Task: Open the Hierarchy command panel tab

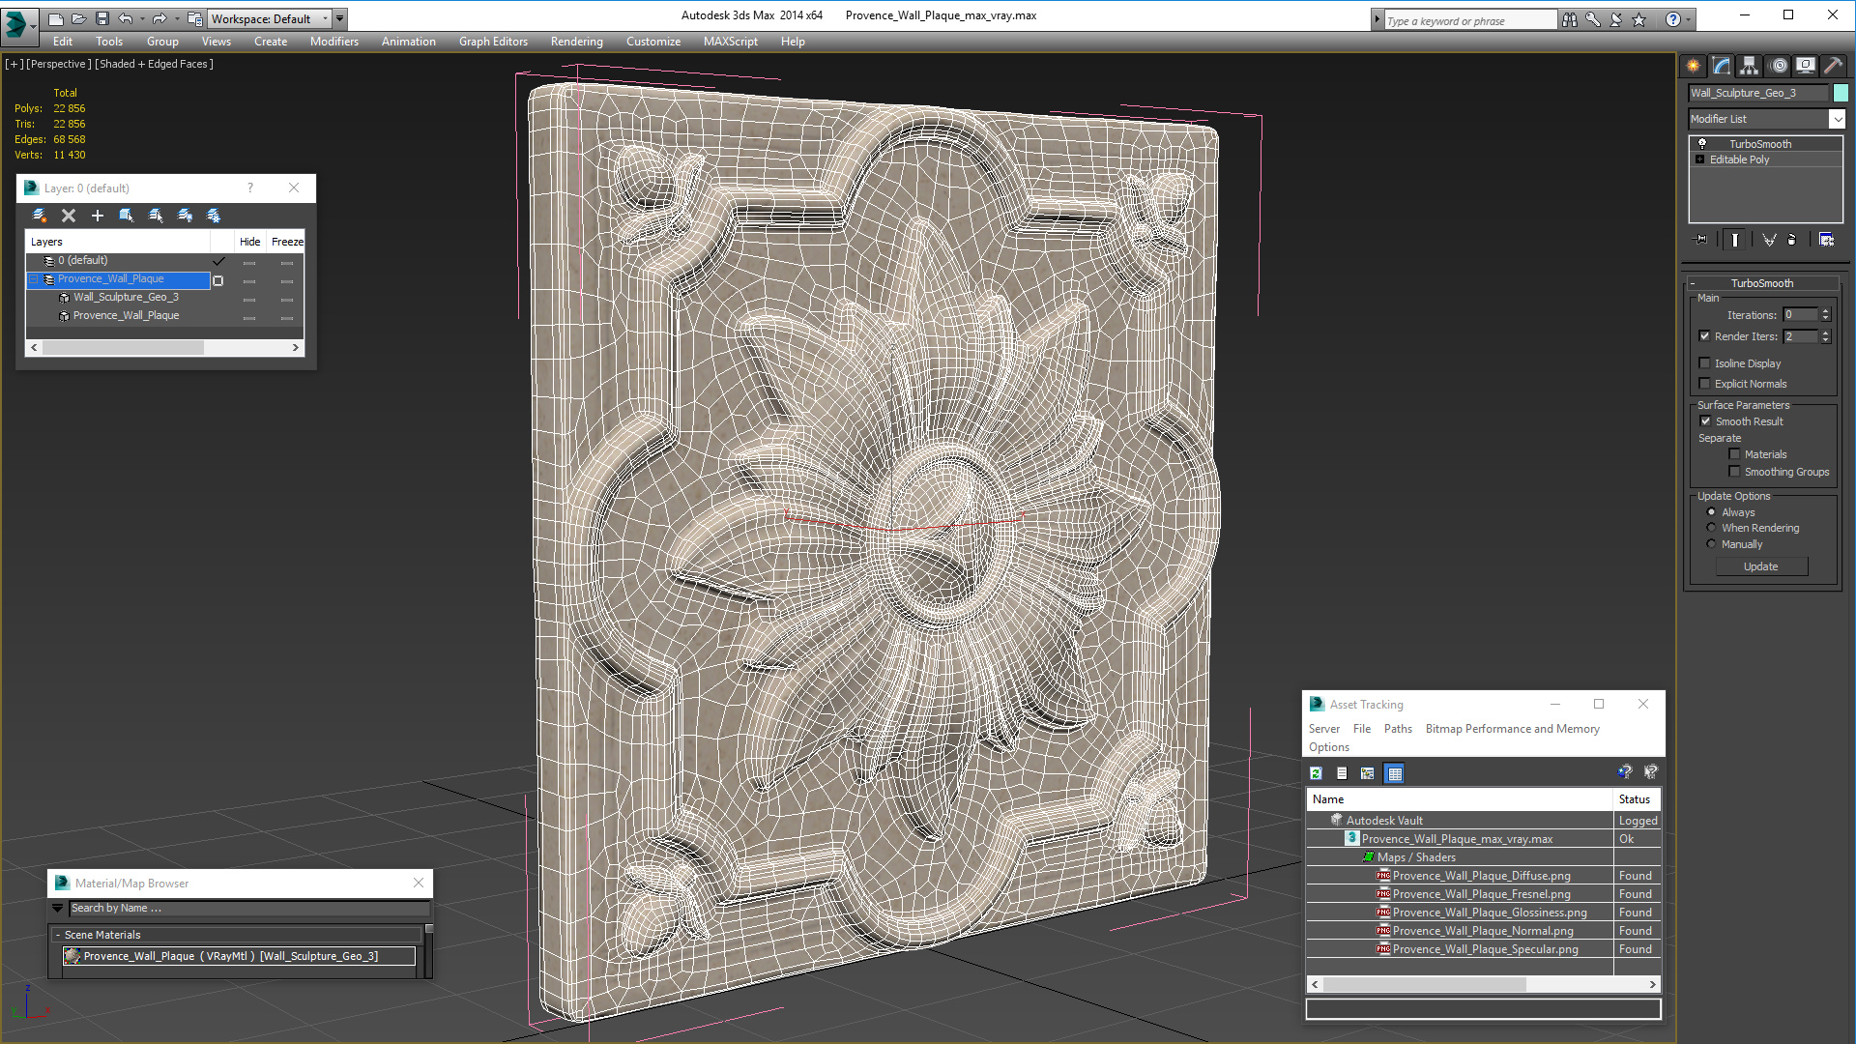Action: click(1749, 66)
